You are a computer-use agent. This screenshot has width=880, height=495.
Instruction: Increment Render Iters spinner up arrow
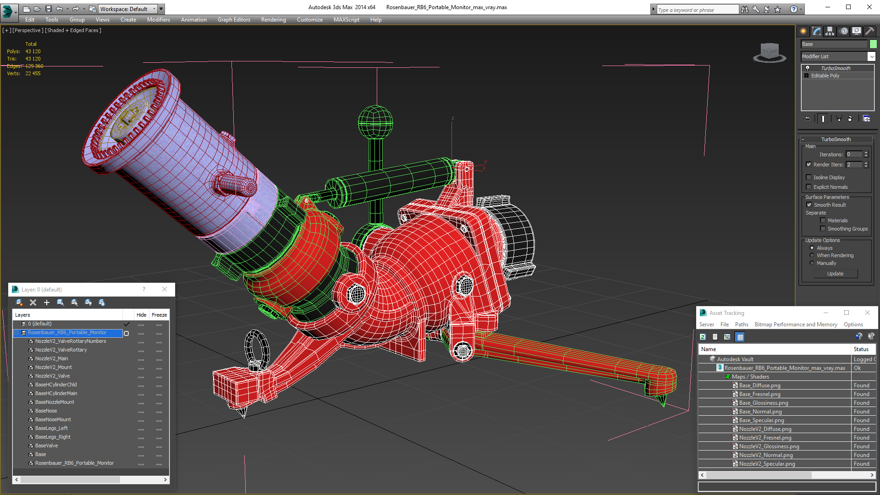tap(866, 163)
